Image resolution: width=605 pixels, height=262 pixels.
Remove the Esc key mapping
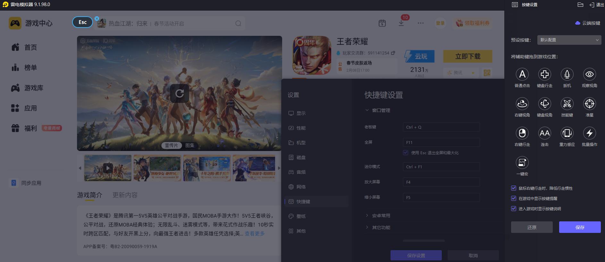(97, 19)
